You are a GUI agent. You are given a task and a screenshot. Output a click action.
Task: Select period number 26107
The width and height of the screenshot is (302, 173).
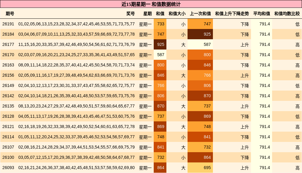pyautogui.click(x=8, y=147)
